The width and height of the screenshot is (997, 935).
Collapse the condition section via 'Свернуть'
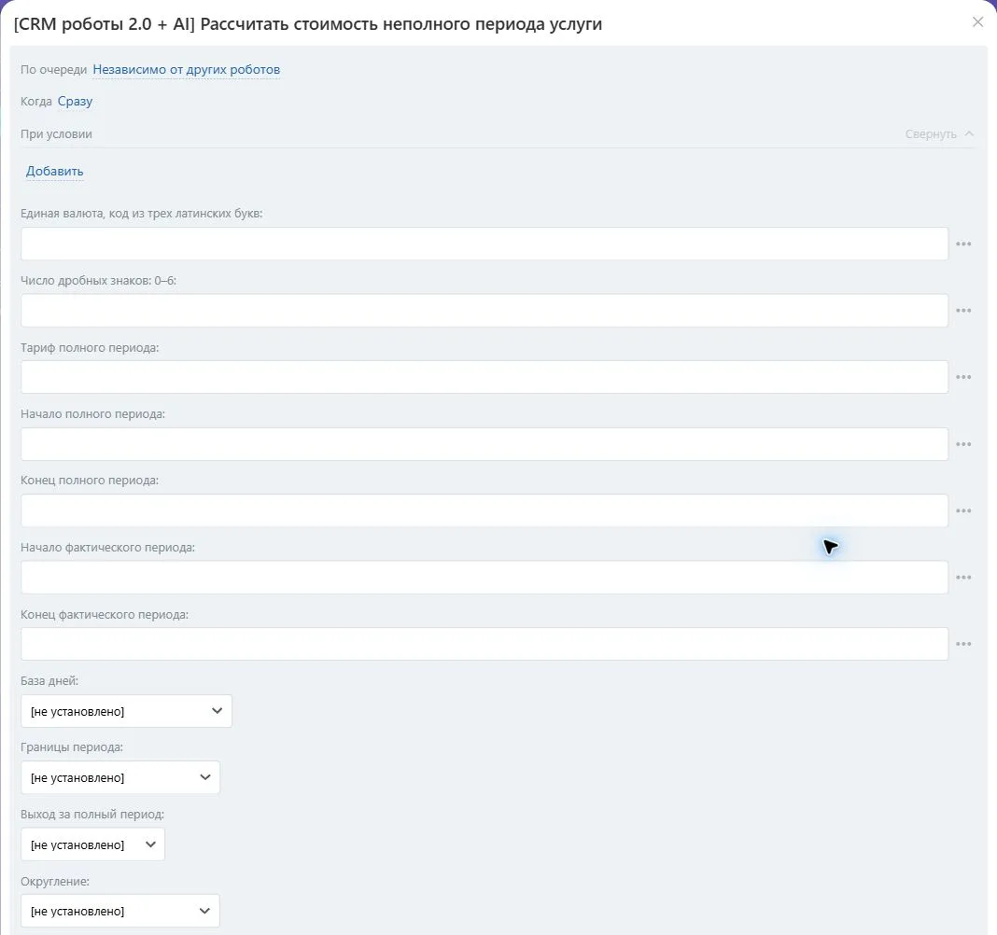(939, 134)
